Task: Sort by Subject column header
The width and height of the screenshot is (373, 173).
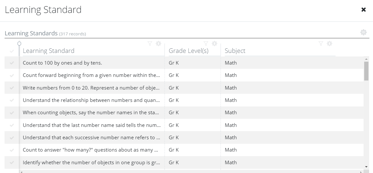Action: pos(235,51)
